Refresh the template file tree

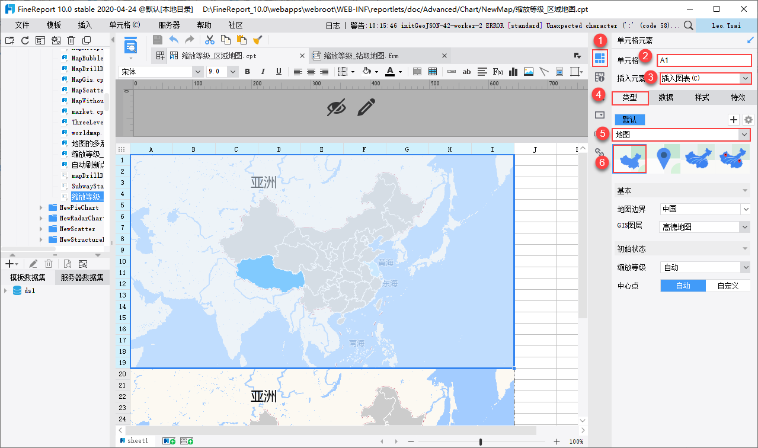click(25, 40)
